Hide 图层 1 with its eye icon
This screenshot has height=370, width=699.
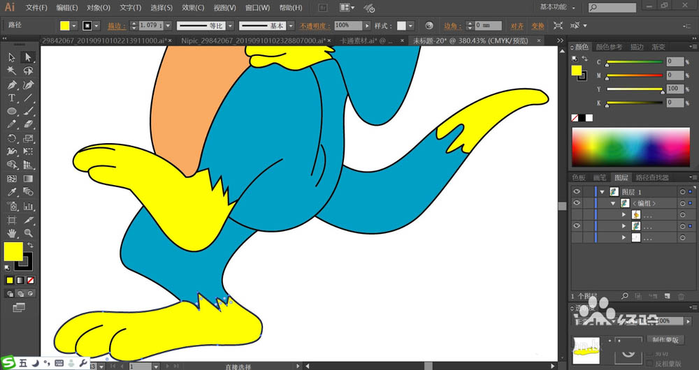pos(577,192)
